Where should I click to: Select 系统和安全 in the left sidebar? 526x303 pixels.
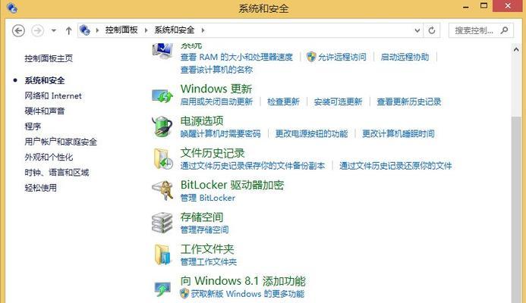(45, 80)
